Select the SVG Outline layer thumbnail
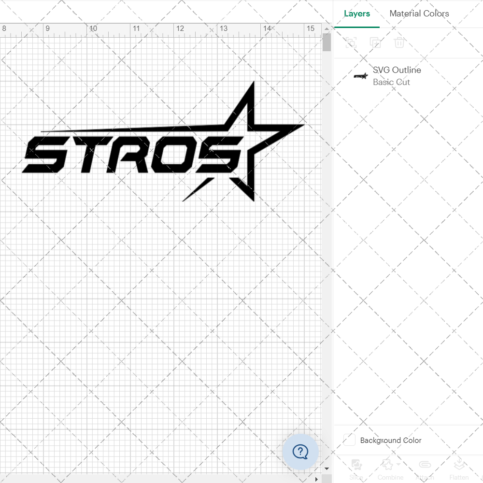The image size is (483, 483). click(361, 76)
